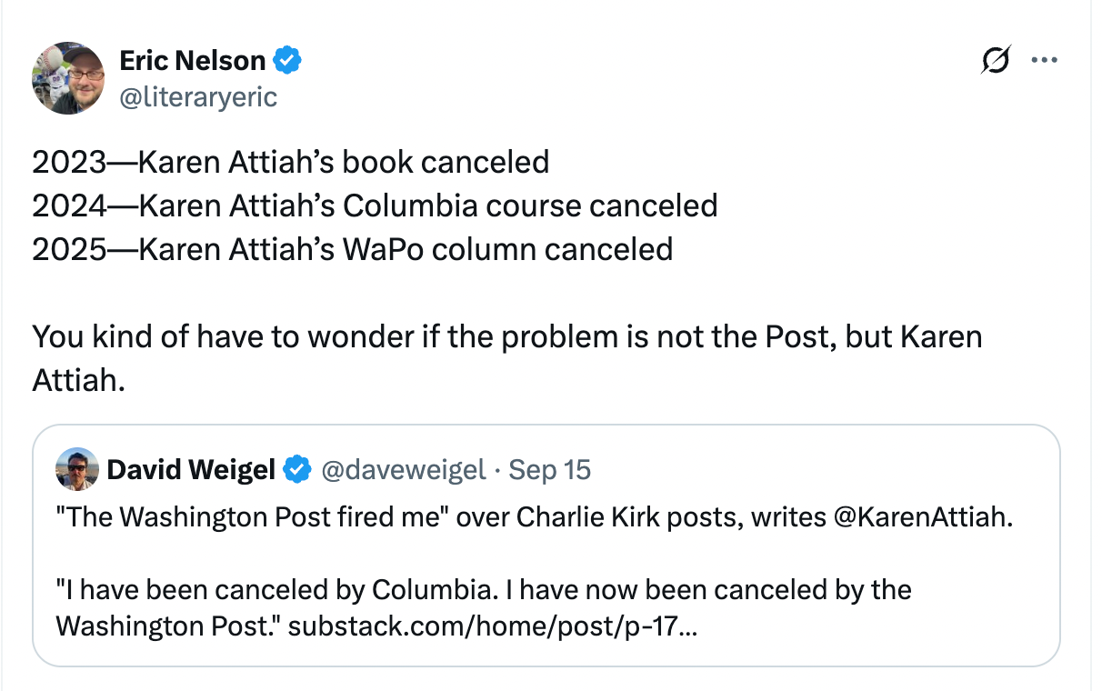This screenshot has width=1102, height=691.
Task: Click the "2024—Karen Attiah's Columbia course canceled" line
Action: point(375,205)
